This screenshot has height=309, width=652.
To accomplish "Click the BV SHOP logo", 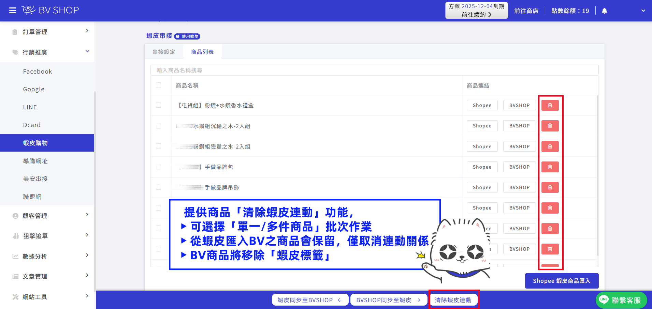I will [x=50, y=10].
